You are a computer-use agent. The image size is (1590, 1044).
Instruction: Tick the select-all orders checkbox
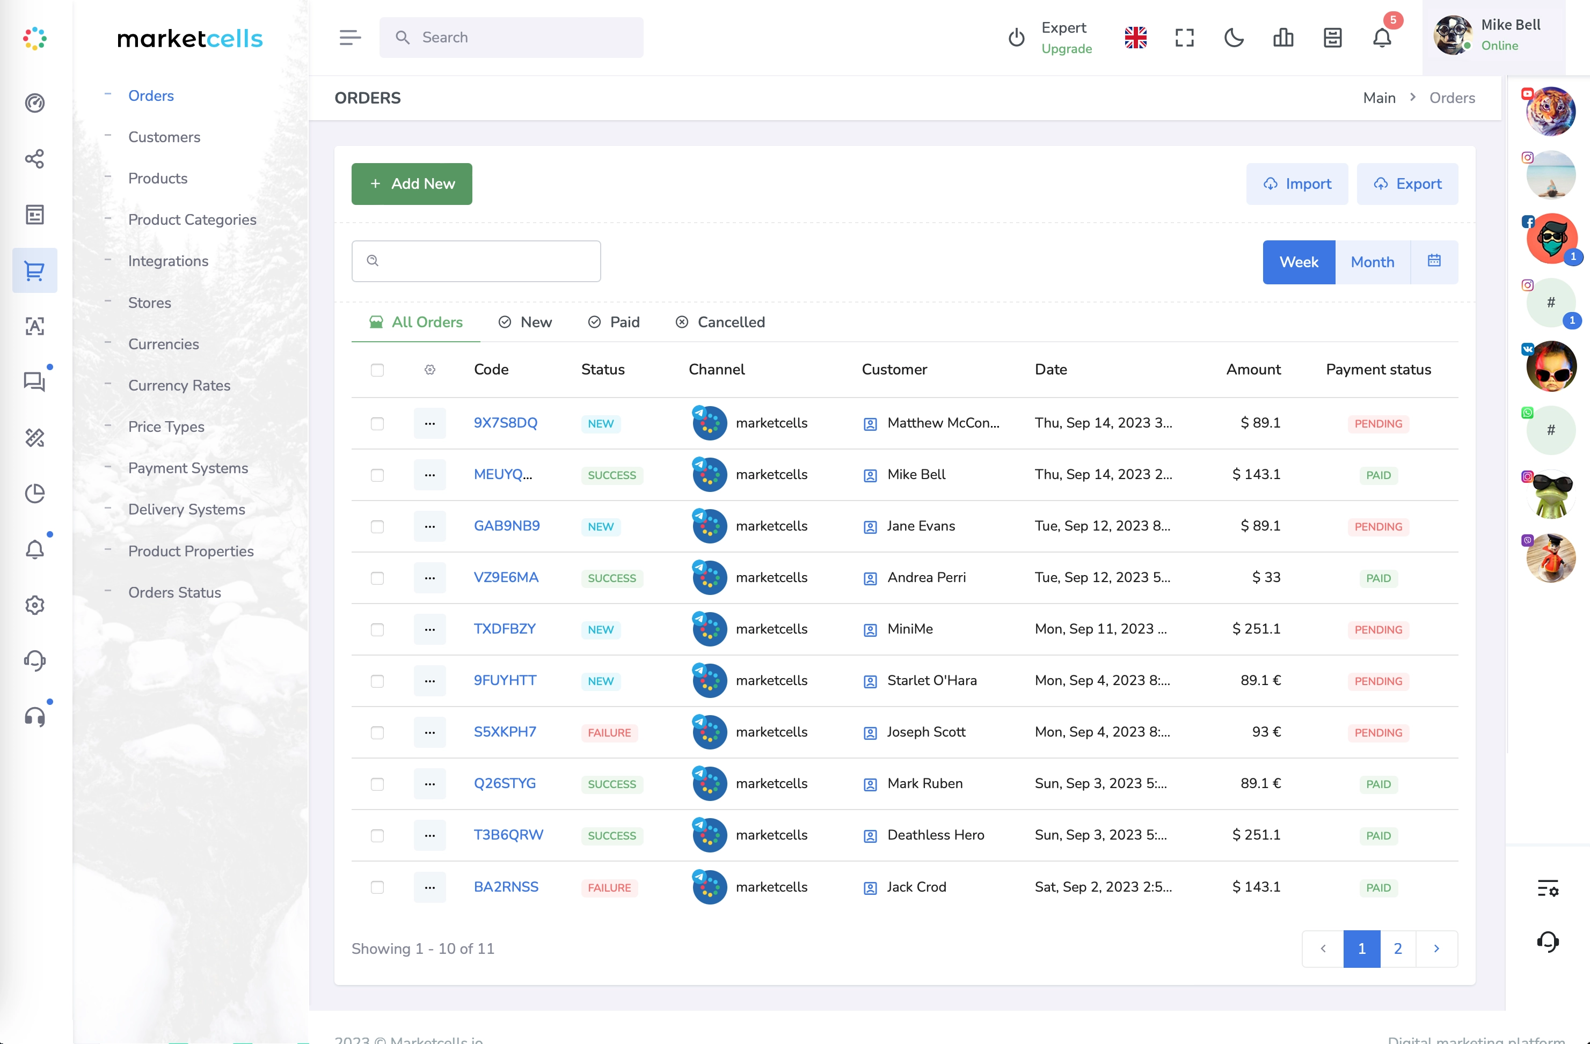[377, 370]
